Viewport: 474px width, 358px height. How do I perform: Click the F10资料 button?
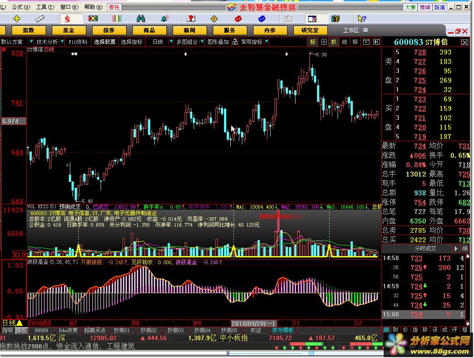[78, 42]
